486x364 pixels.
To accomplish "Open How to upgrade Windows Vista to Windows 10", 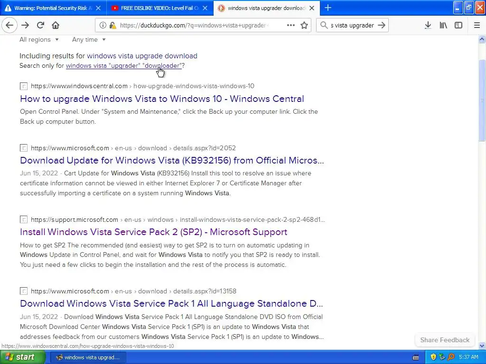I will [x=162, y=99].
